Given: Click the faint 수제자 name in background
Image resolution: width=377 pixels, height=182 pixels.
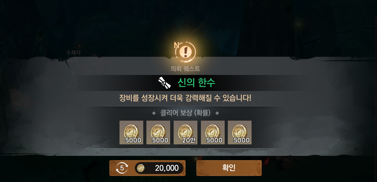Looking at the screenshot, I should click(73, 53).
